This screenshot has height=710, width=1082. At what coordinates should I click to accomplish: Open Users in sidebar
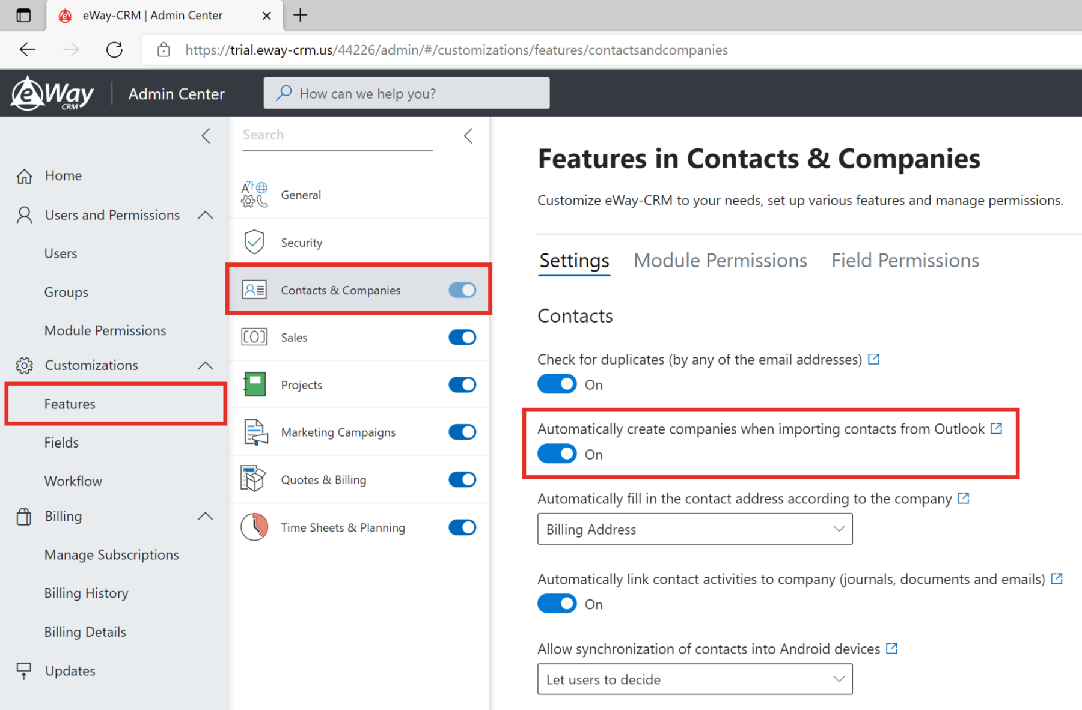point(61,253)
